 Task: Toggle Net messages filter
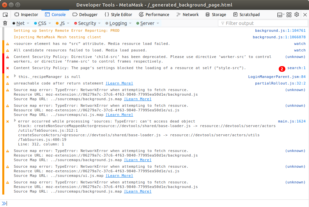18,23
